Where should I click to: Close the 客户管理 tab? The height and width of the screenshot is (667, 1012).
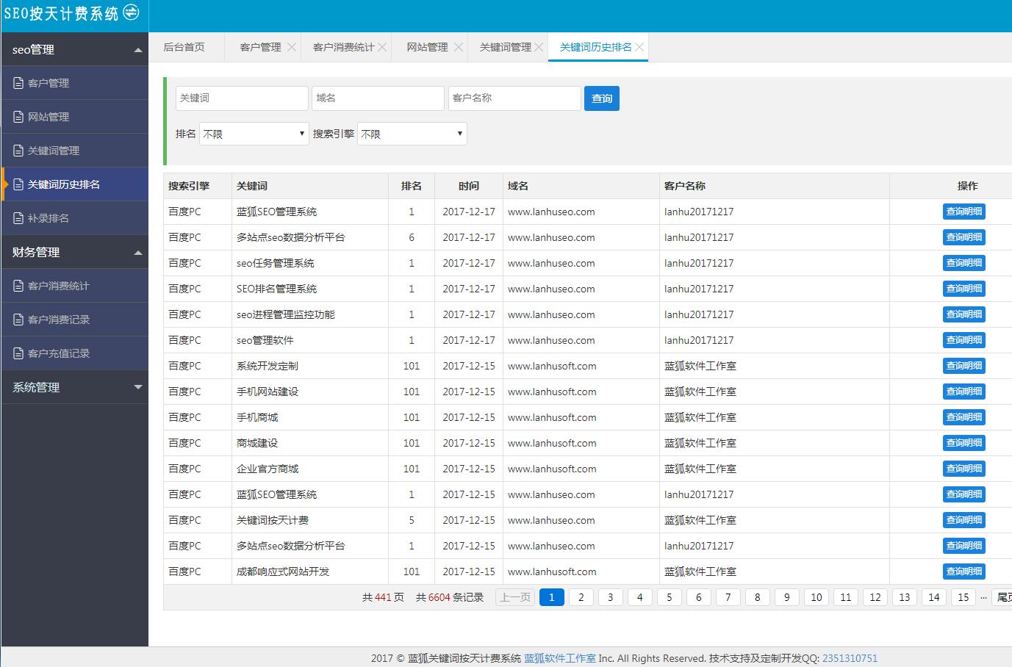click(x=292, y=47)
